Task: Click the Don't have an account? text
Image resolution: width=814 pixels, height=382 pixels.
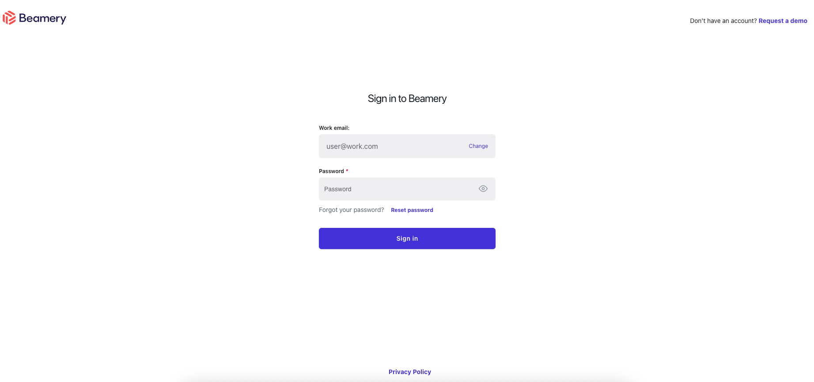Action: [x=723, y=21]
